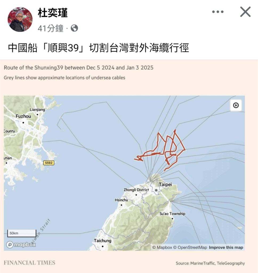
Task: Click the map play animation button
Action: (x=236, y=105)
